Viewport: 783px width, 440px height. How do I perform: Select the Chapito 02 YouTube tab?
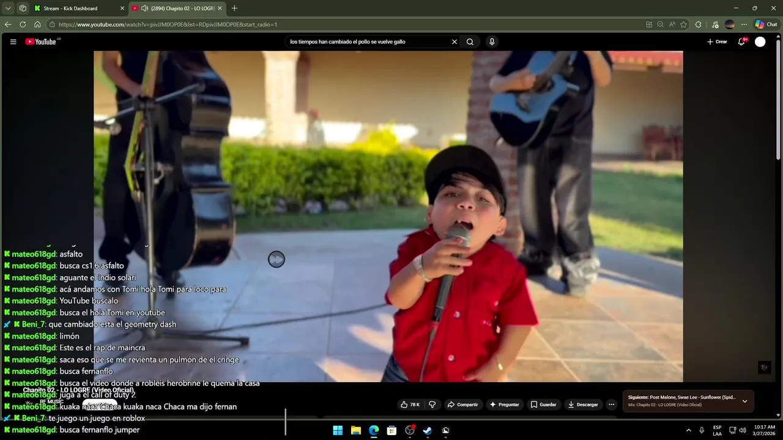click(x=183, y=9)
